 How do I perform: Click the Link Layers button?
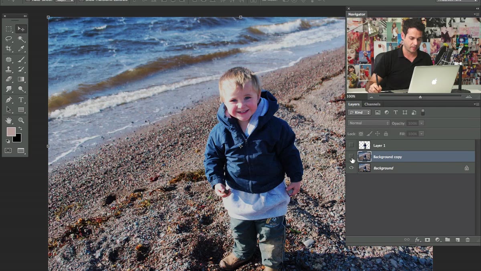tap(407, 240)
